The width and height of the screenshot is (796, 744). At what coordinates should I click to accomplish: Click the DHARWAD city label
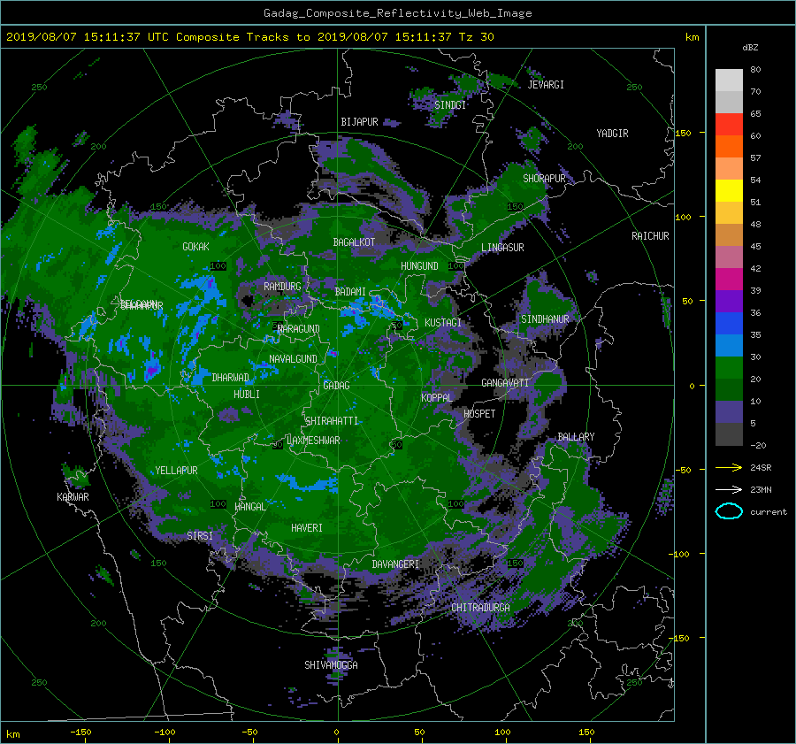pyautogui.click(x=230, y=378)
